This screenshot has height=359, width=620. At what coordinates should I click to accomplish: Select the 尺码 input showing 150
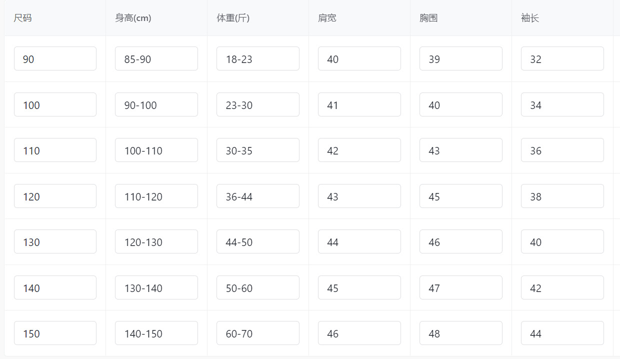(x=55, y=333)
